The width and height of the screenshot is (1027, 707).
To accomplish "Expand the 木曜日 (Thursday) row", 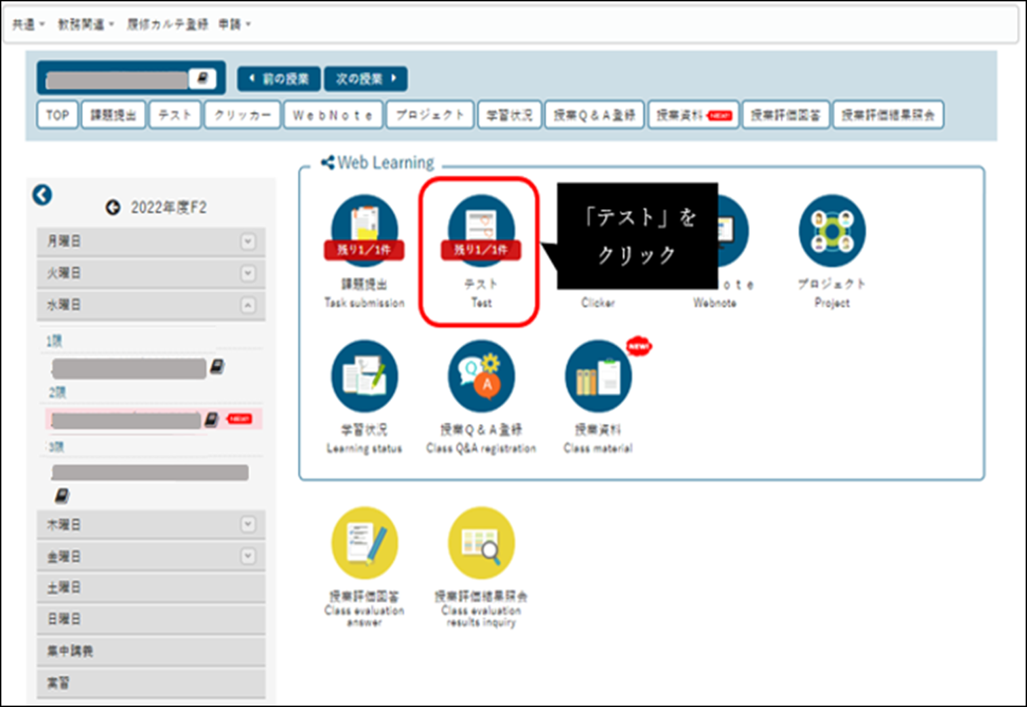I will [x=151, y=525].
